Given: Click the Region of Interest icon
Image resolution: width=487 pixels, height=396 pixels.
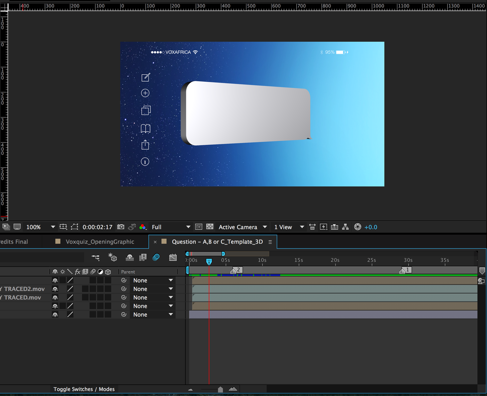Looking at the screenshot, I should [199, 227].
